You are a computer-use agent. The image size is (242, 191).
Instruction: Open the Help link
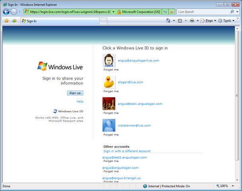coord(80,101)
